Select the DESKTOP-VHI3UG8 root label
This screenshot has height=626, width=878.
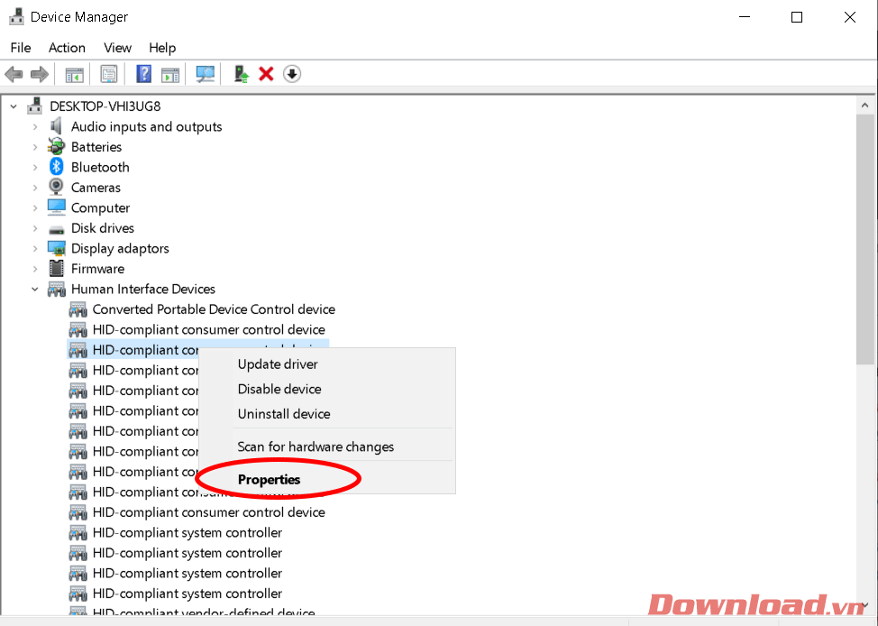(x=105, y=106)
